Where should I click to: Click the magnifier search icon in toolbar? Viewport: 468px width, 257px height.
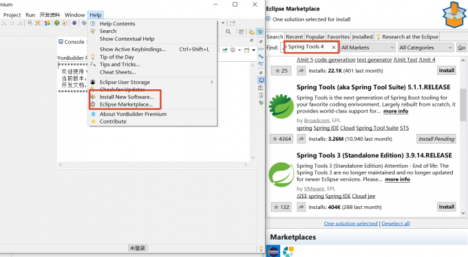228,32
